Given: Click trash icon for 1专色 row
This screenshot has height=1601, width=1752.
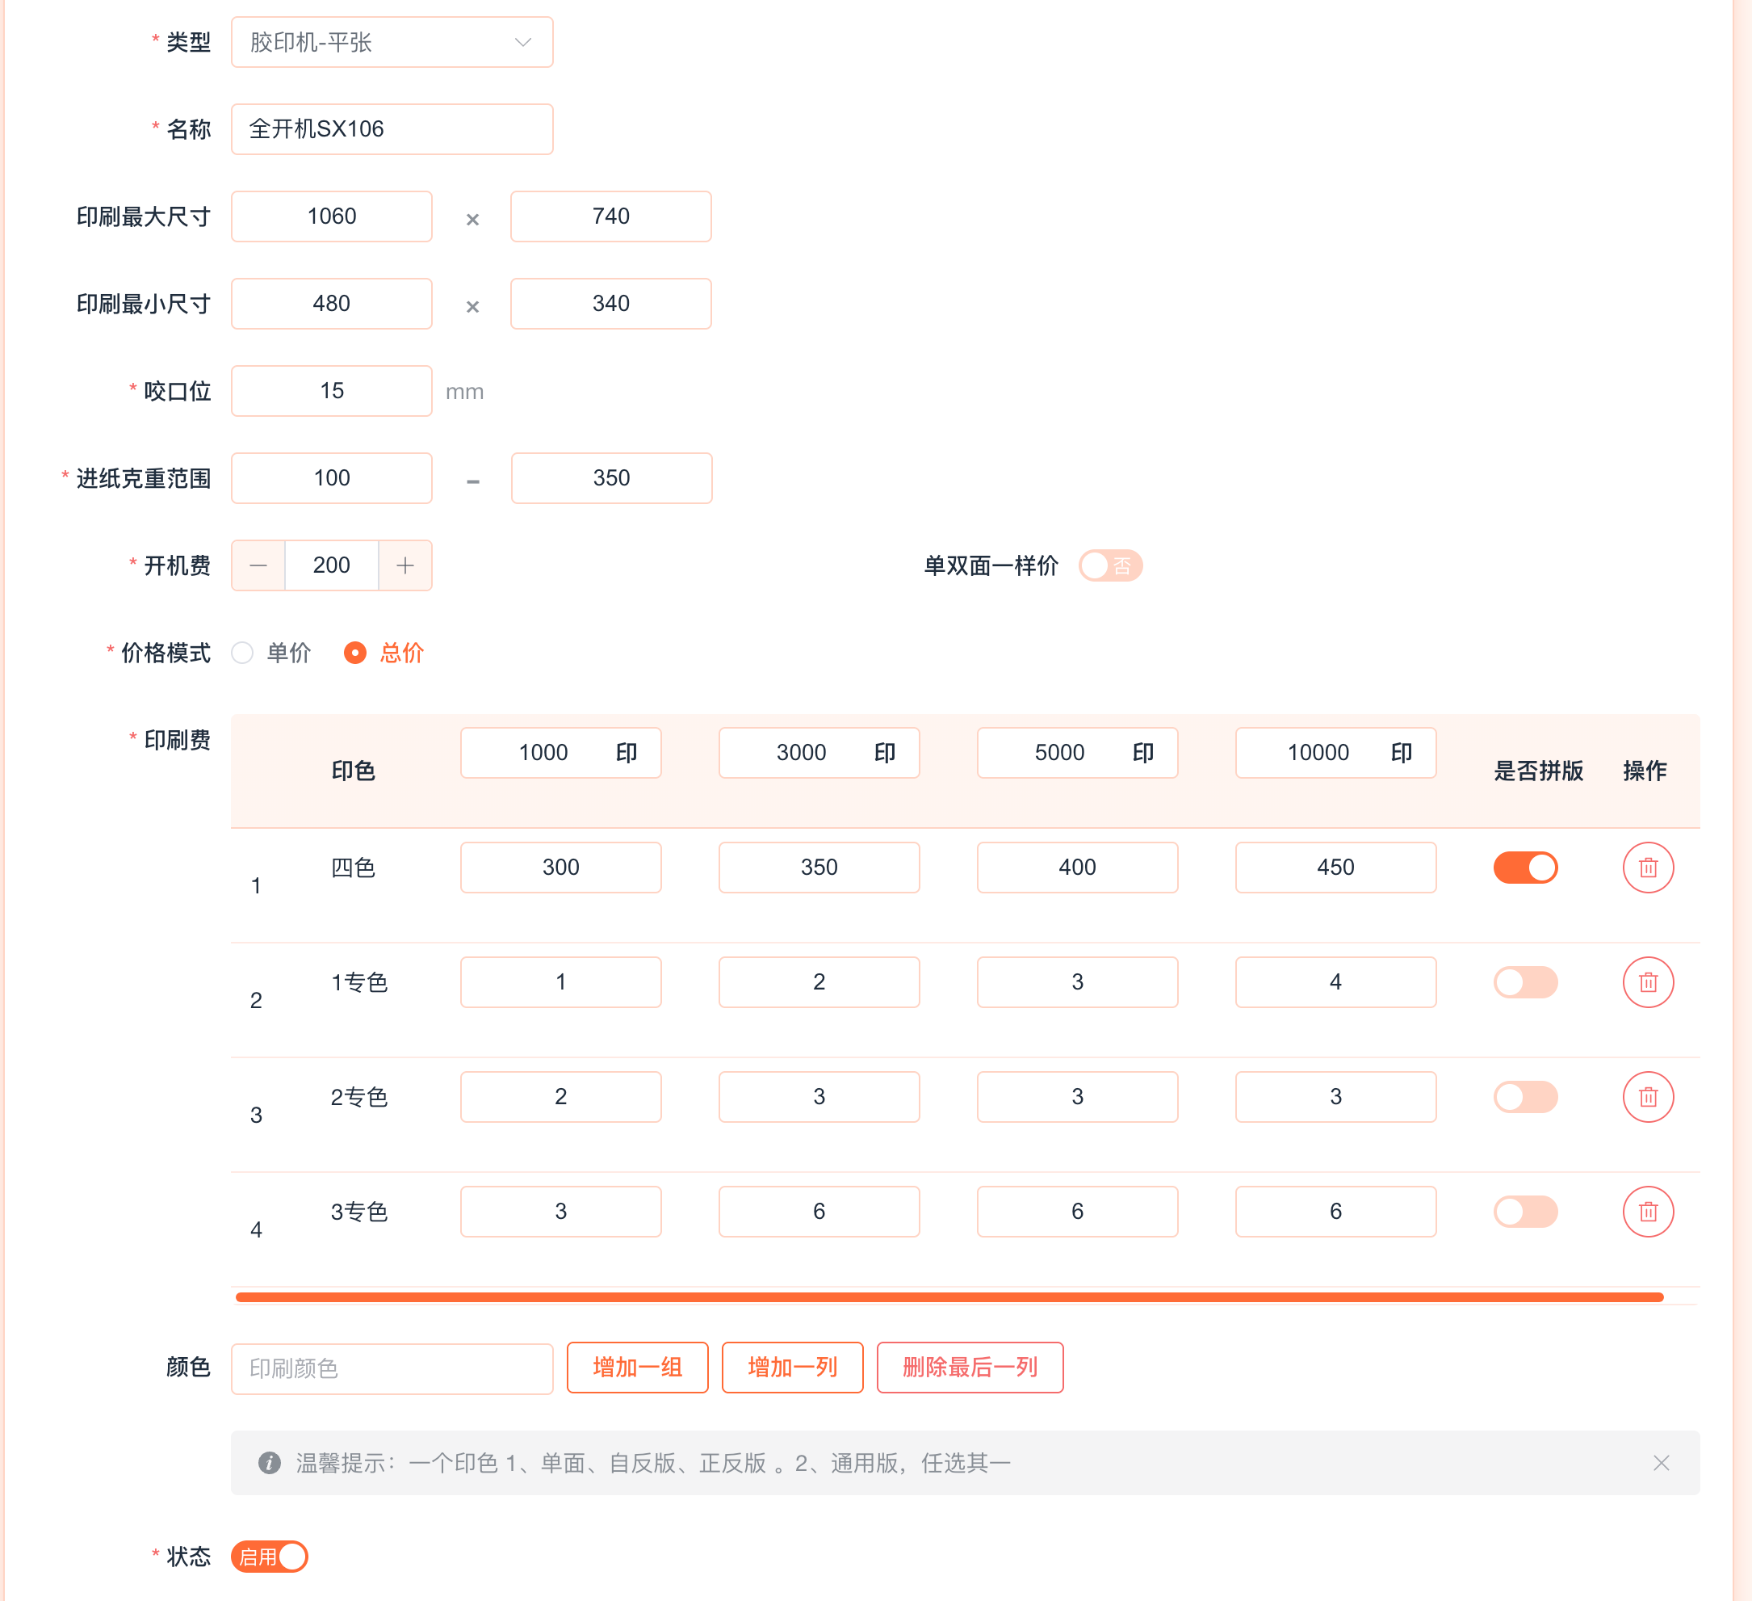Looking at the screenshot, I should [1647, 981].
